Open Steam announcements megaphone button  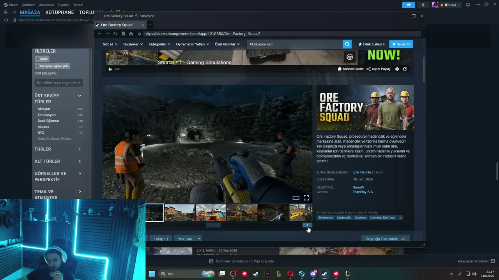pos(409,5)
